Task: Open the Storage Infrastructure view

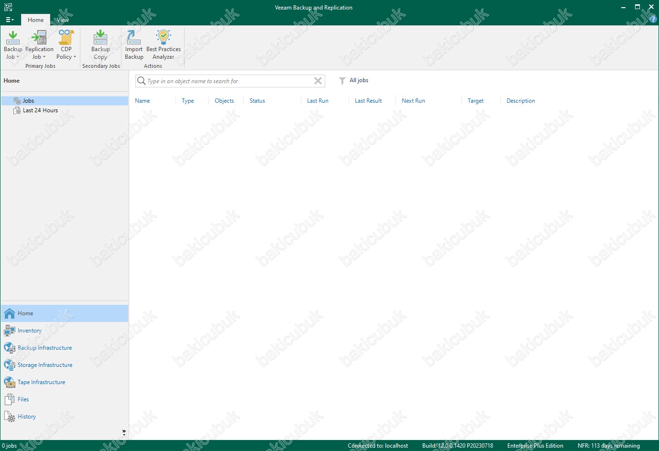Action: point(65,365)
